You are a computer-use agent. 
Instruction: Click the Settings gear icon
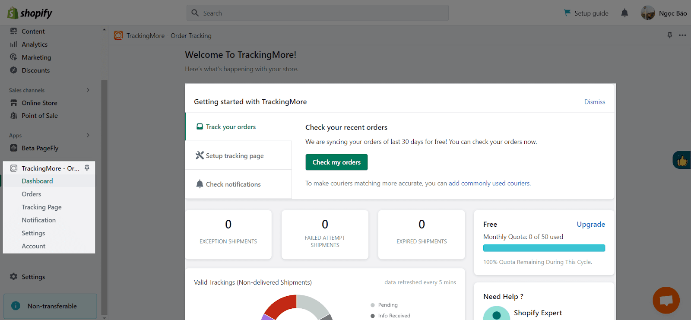[14, 276]
